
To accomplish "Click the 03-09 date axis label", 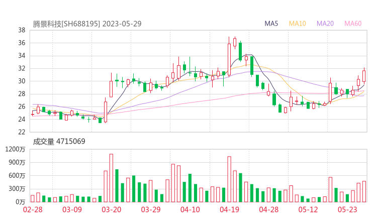I will pyautogui.click(x=72, y=209).
